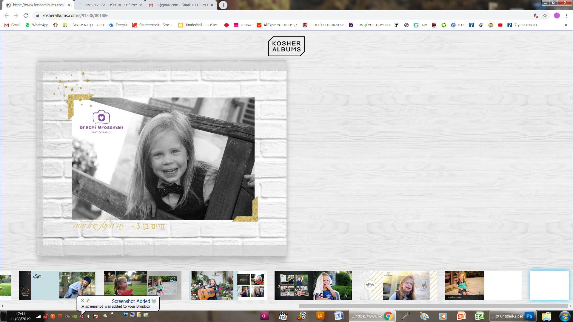Bookmark this page with the star icon

pyautogui.click(x=545, y=16)
